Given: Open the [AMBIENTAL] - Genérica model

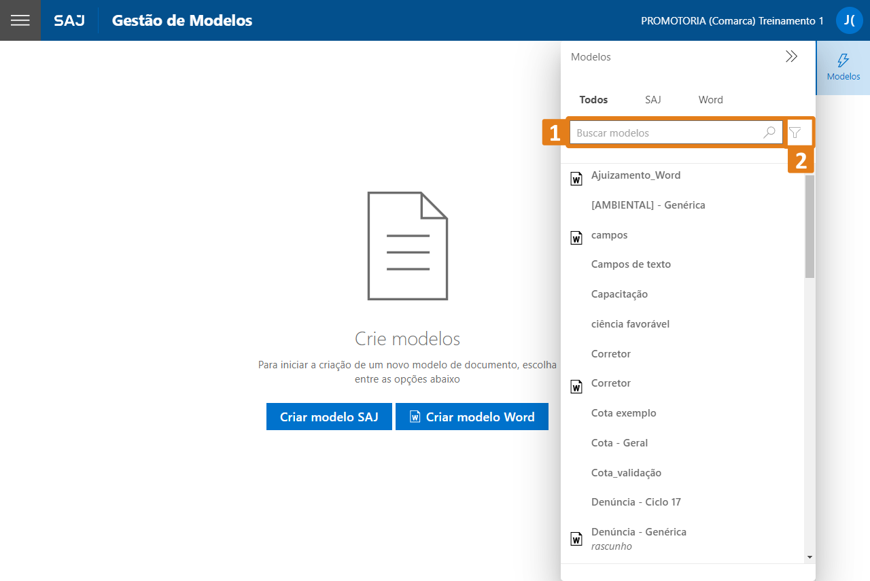Looking at the screenshot, I should 648,205.
